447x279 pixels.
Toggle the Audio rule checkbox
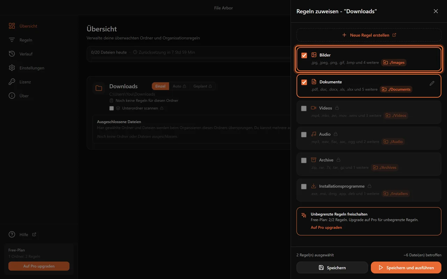tap(304, 135)
